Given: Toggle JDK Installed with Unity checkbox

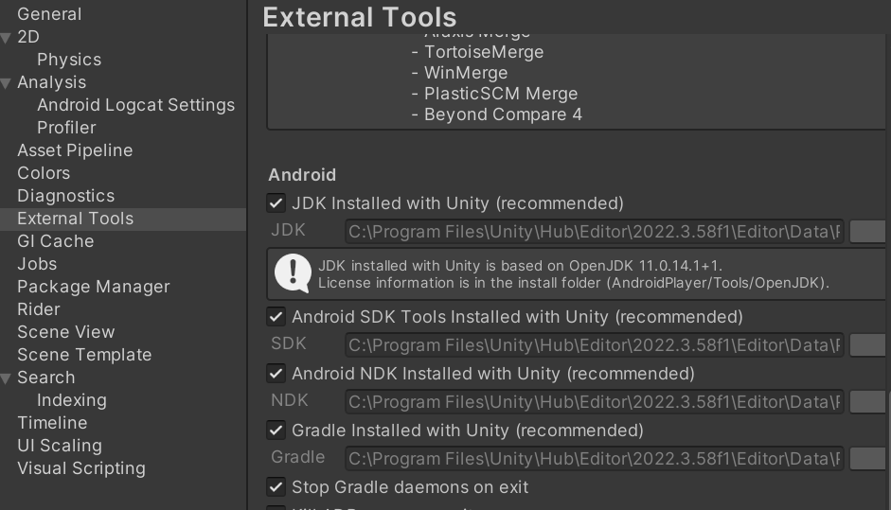Looking at the screenshot, I should [x=276, y=203].
